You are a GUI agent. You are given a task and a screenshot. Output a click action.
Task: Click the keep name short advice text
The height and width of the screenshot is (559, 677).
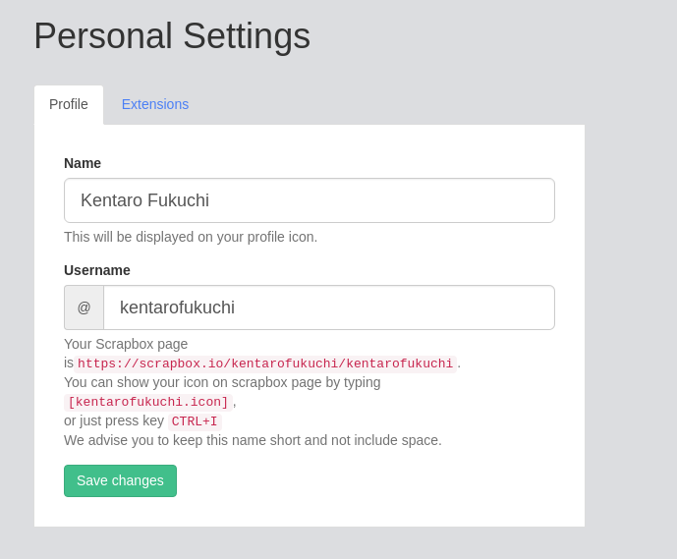pos(253,440)
